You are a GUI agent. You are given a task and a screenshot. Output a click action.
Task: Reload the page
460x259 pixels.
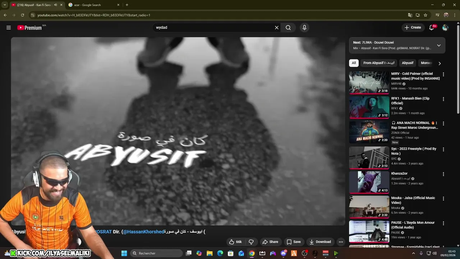(x=22, y=15)
